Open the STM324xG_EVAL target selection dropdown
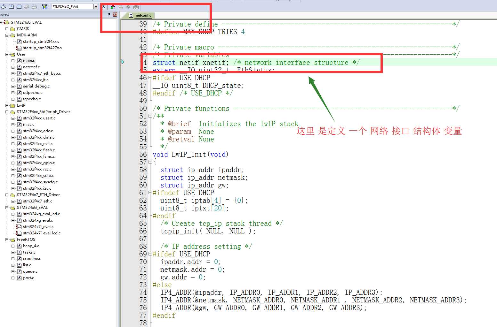Screen dimensions: 497x327 [x=96, y=7]
